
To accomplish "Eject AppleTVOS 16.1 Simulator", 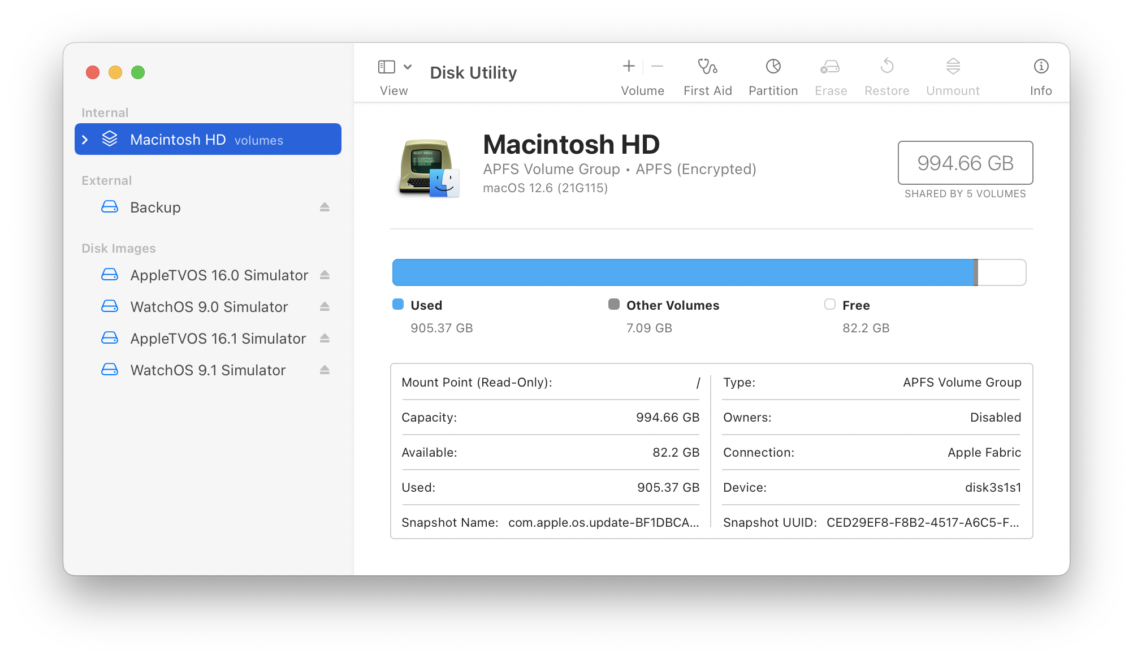I will [x=325, y=339].
